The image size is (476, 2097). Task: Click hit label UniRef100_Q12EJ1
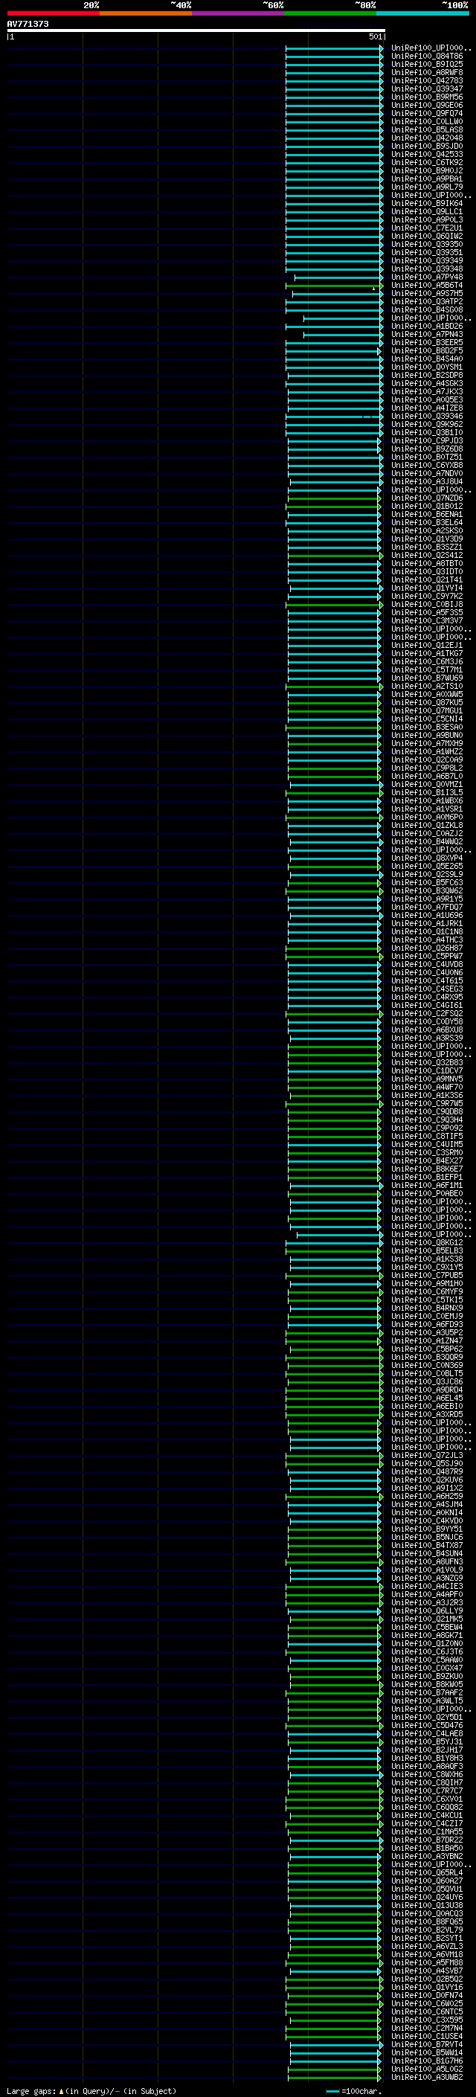[427, 646]
